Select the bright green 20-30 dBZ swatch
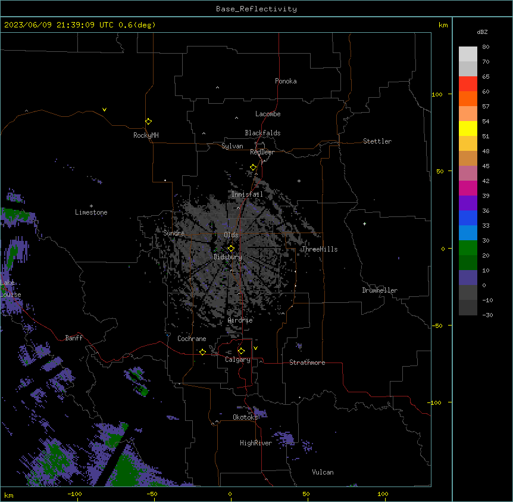Image resolution: width=513 pixels, height=502 pixels. pyautogui.click(x=468, y=248)
